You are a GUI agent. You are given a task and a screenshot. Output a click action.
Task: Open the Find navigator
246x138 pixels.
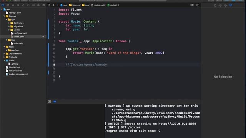(18, 5)
